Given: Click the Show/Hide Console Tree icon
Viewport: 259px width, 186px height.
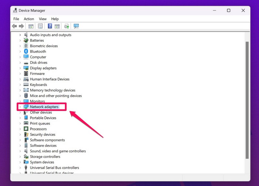Looking at the screenshot, I should pyautogui.click(x=31, y=26).
